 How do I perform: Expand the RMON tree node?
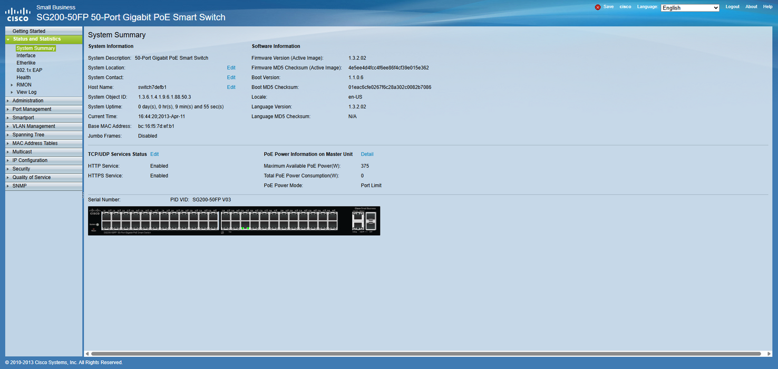click(12, 85)
